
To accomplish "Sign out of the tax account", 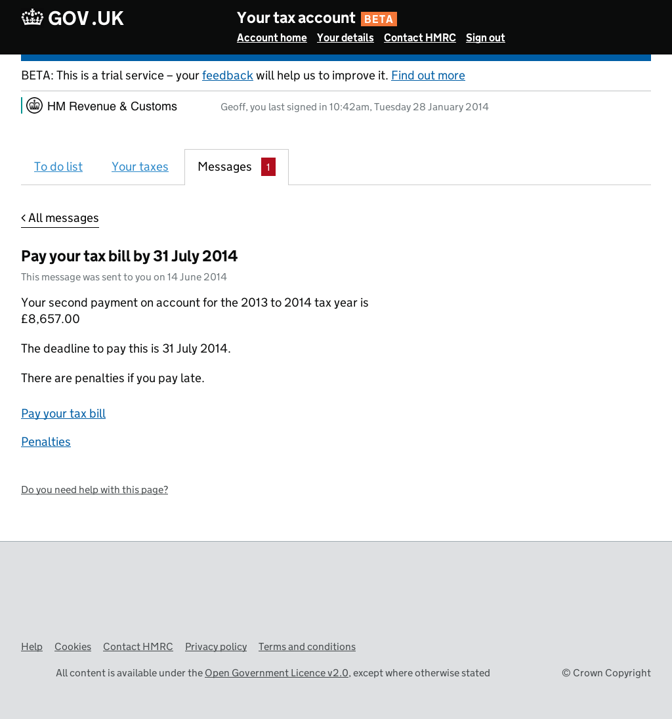I will 485,38.
